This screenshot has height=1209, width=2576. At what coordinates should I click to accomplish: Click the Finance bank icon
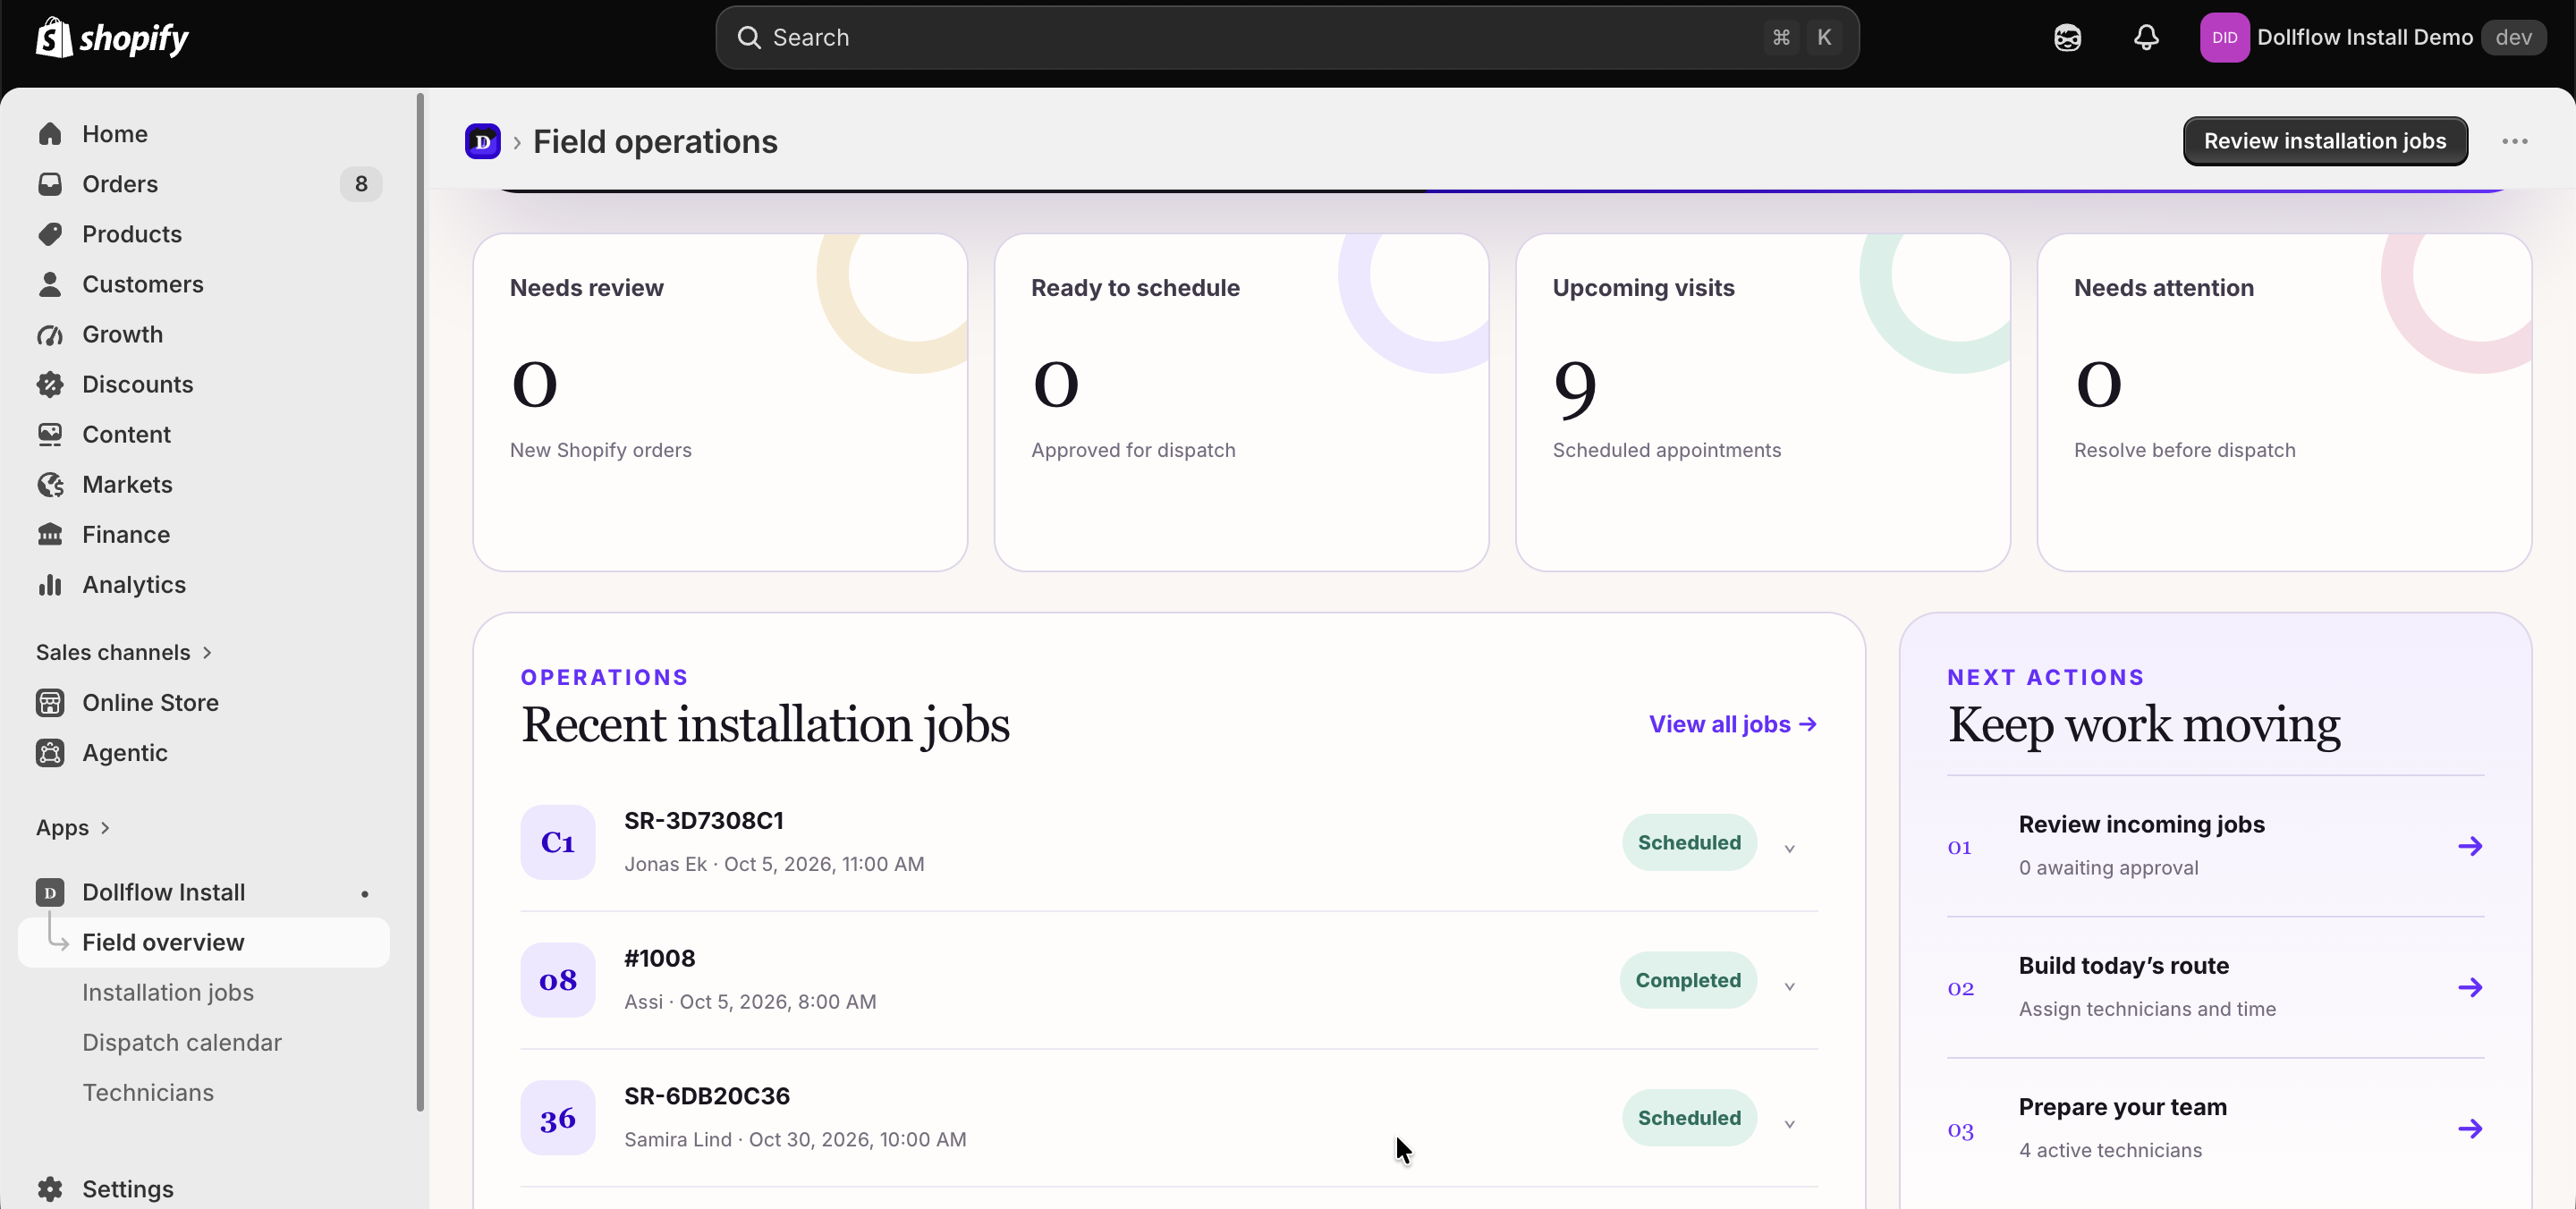50,534
